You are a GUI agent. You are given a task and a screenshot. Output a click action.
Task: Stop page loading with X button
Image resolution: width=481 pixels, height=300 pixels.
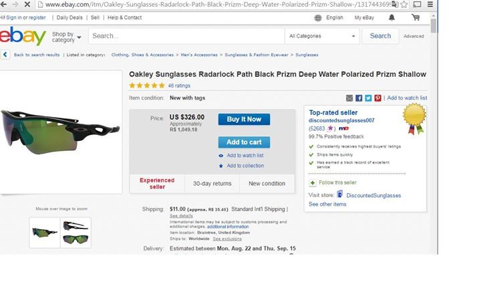coord(27,4)
